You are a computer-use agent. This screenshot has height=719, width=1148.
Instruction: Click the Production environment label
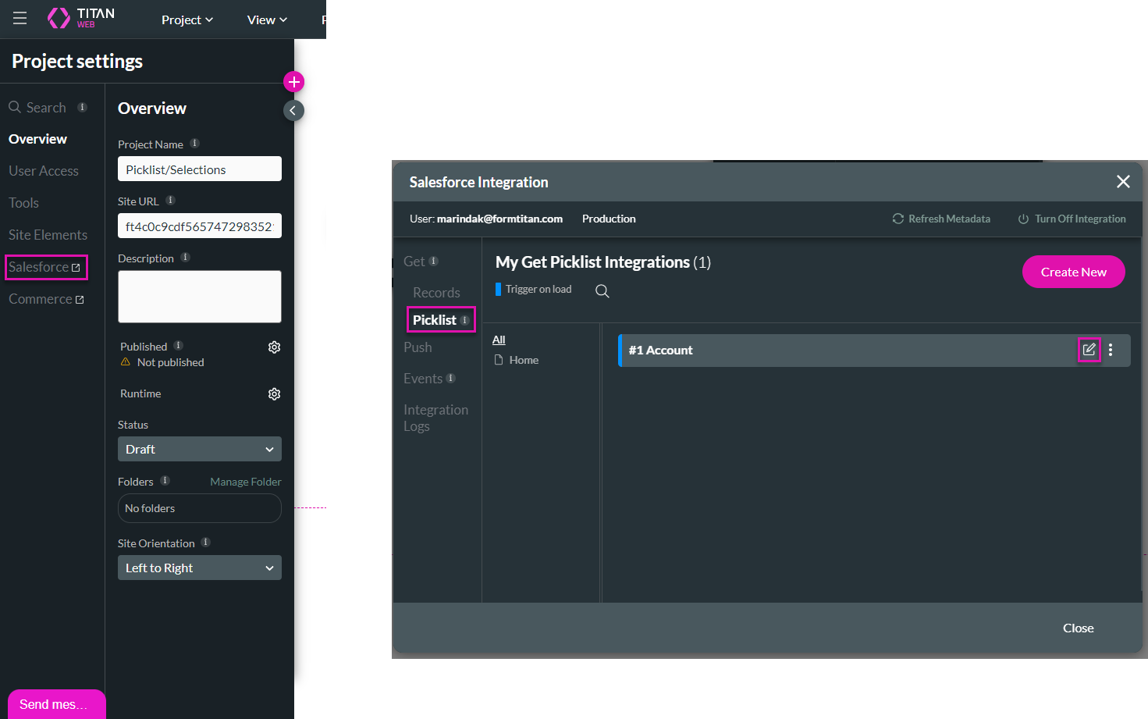pyautogui.click(x=609, y=219)
